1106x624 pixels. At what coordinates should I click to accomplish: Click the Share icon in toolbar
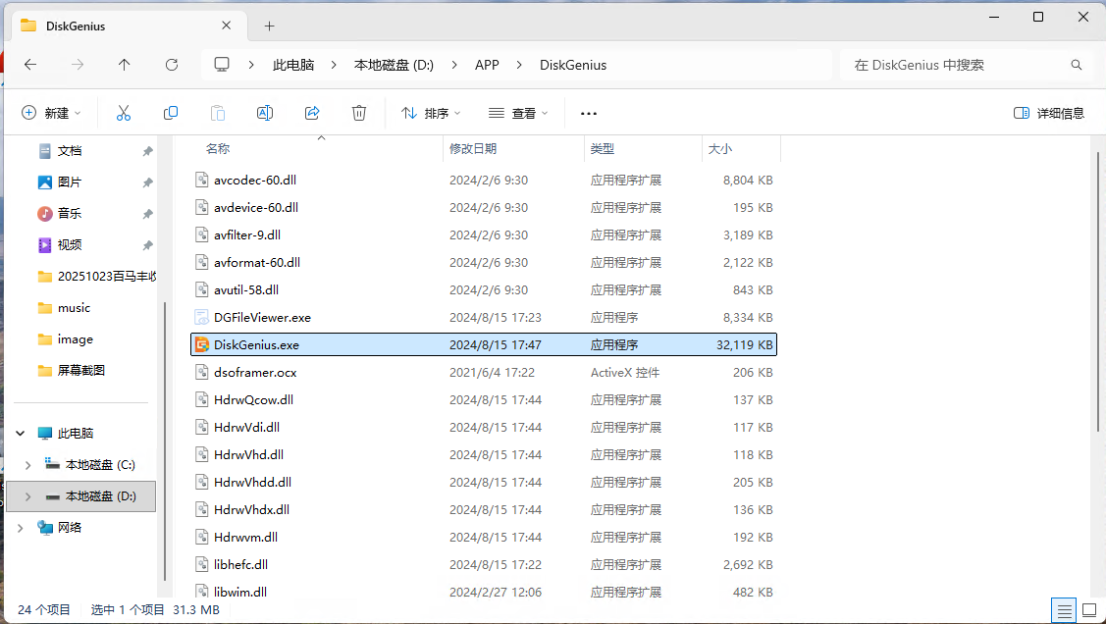[312, 113]
